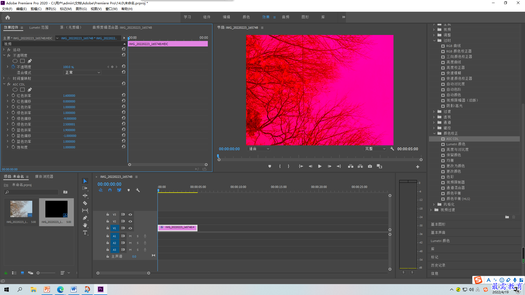525x295 pixels.
Task: Collapse the 过时 effects folder
Action: pyautogui.click(x=434, y=40)
